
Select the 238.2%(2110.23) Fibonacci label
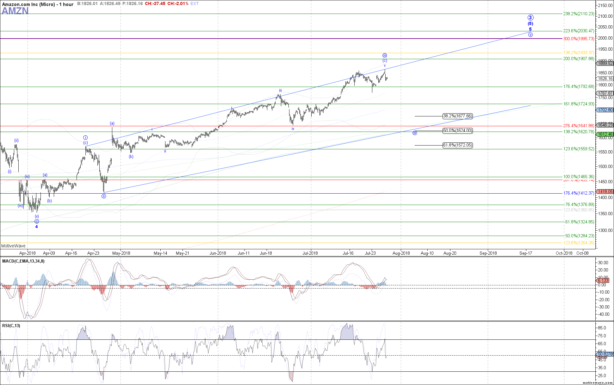coord(579,14)
